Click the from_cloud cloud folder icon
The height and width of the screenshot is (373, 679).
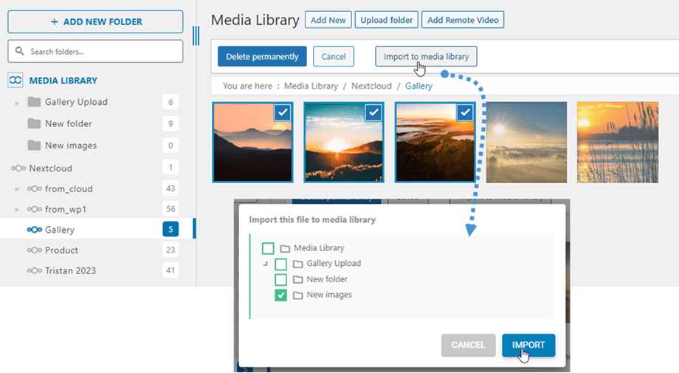click(x=34, y=189)
